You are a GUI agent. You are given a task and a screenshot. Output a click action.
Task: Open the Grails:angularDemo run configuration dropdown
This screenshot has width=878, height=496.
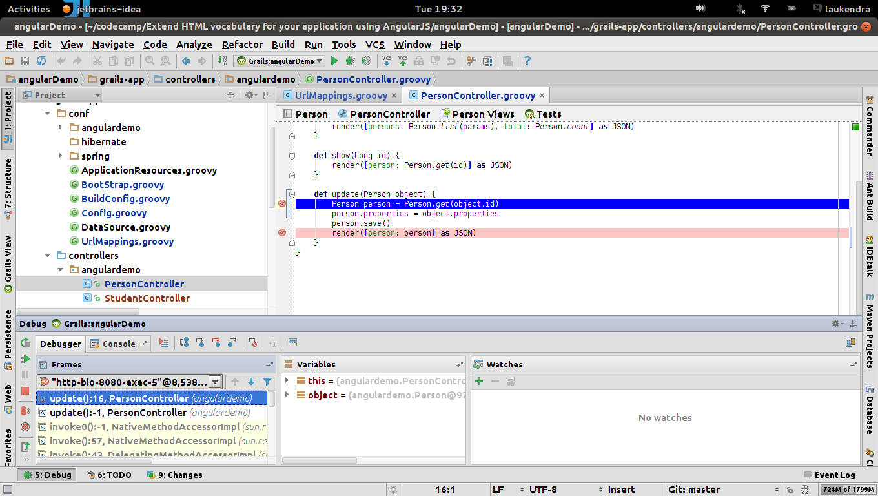279,61
